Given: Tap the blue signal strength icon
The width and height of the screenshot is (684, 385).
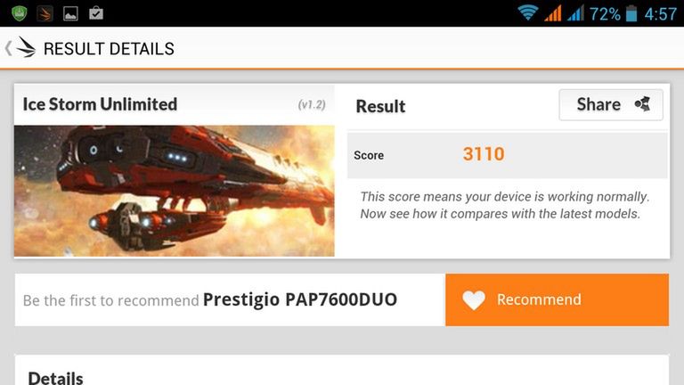Looking at the screenshot, I should pos(575,13).
